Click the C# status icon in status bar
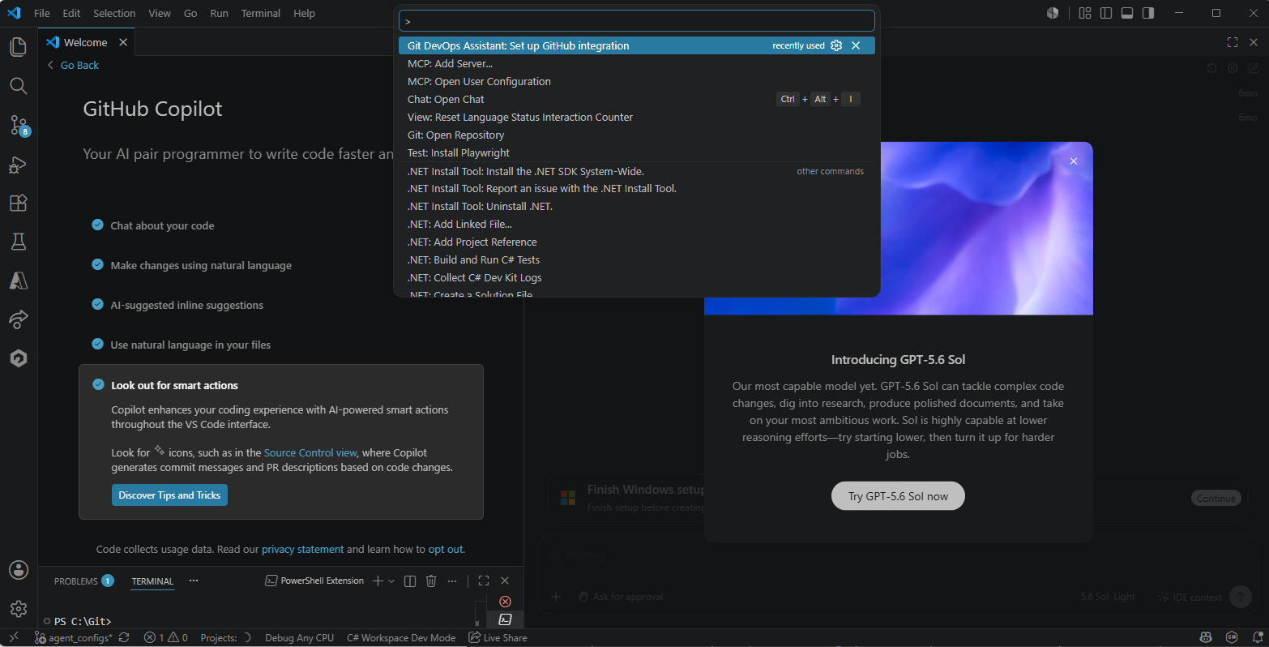This screenshot has height=647, width=1269. point(1232,638)
